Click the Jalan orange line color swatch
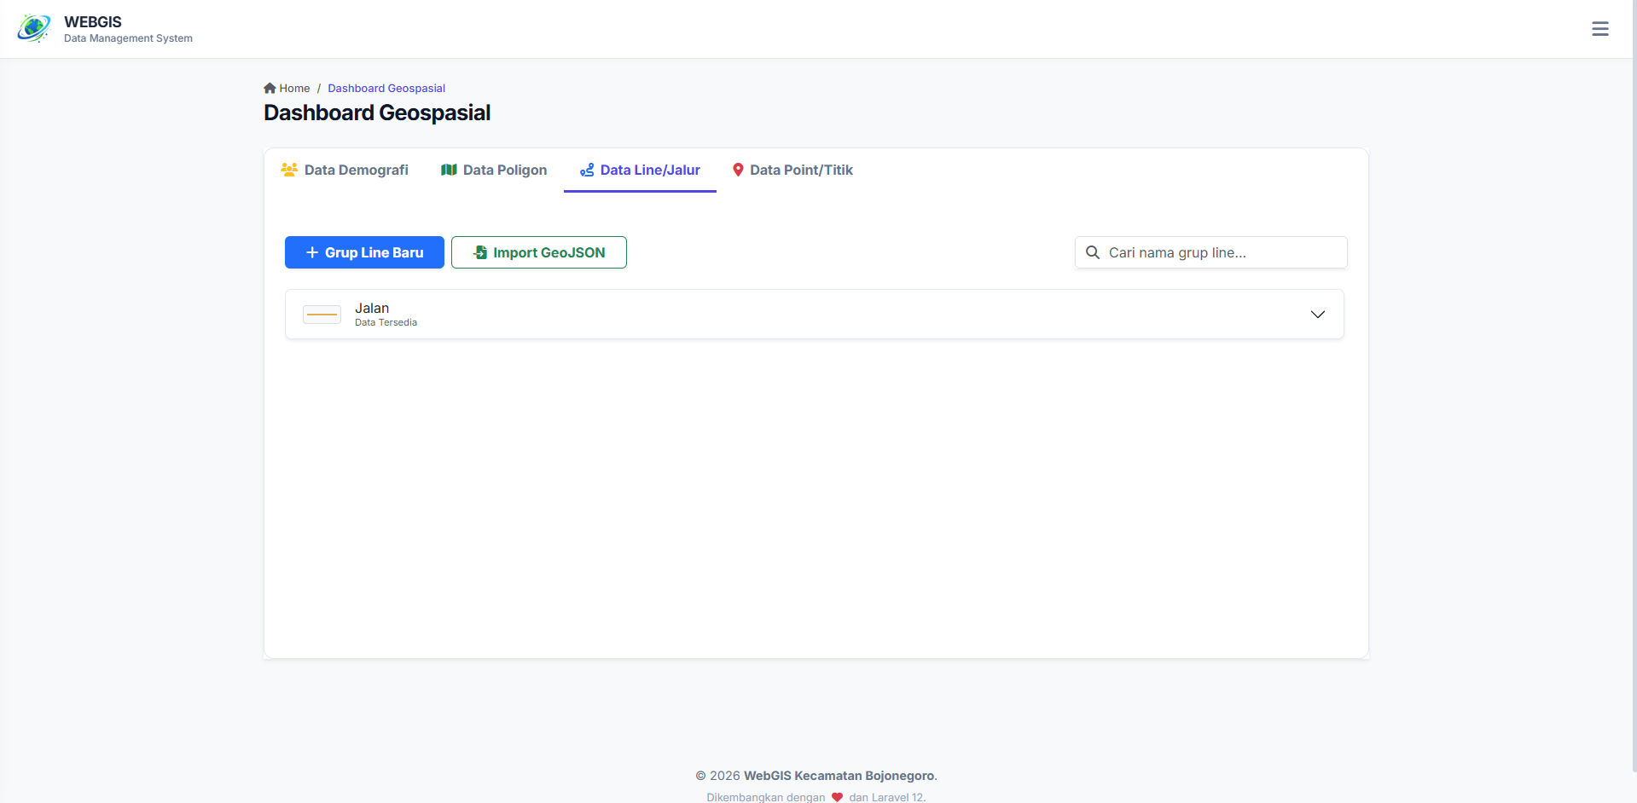1637x803 pixels. click(322, 315)
